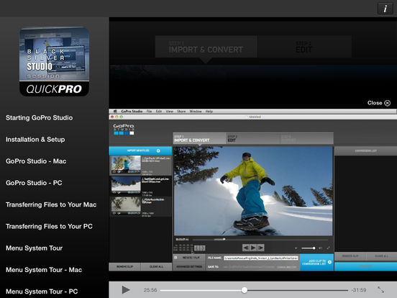The image size is (397, 298).
Task: Close the video overlay via Close button
Action: pos(379,103)
